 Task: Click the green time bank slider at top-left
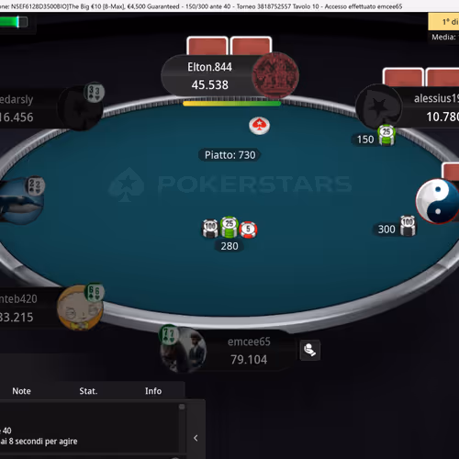[14, 22]
